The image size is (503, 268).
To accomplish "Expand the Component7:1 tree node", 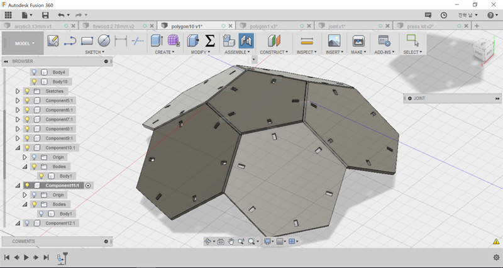I will pyautogui.click(x=18, y=120).
